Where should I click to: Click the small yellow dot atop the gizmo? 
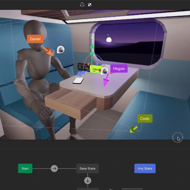click(92, 38)
